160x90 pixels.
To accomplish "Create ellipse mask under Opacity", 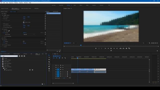I will pos(4,31).
